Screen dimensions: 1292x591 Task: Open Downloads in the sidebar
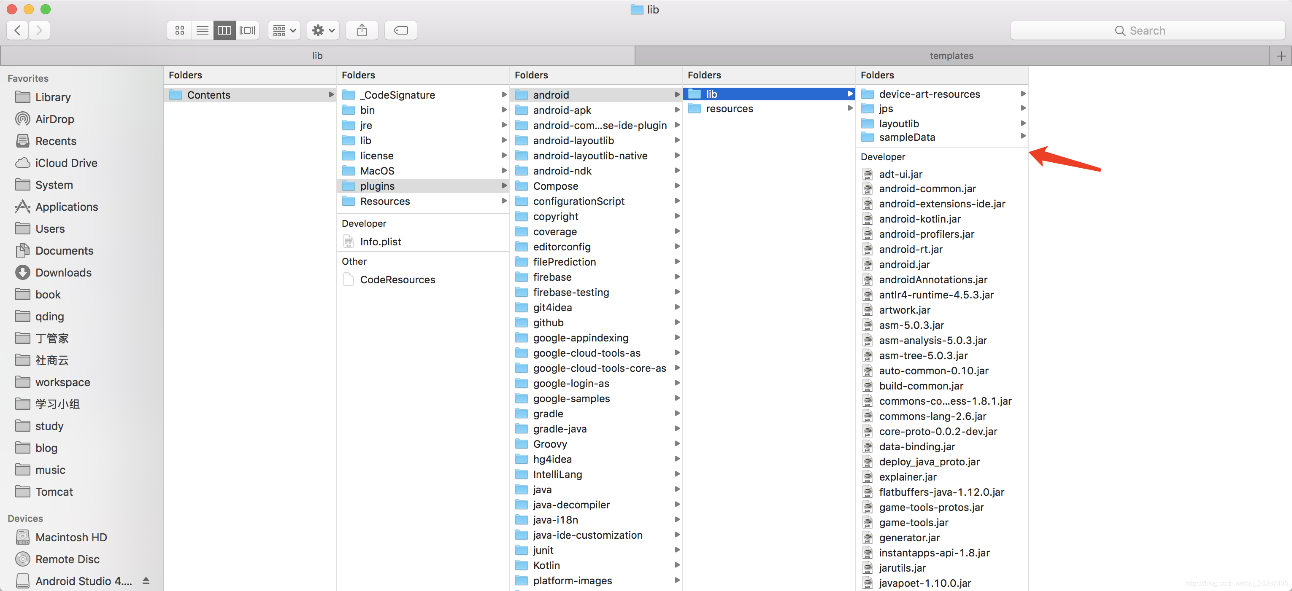click(63, 273)
